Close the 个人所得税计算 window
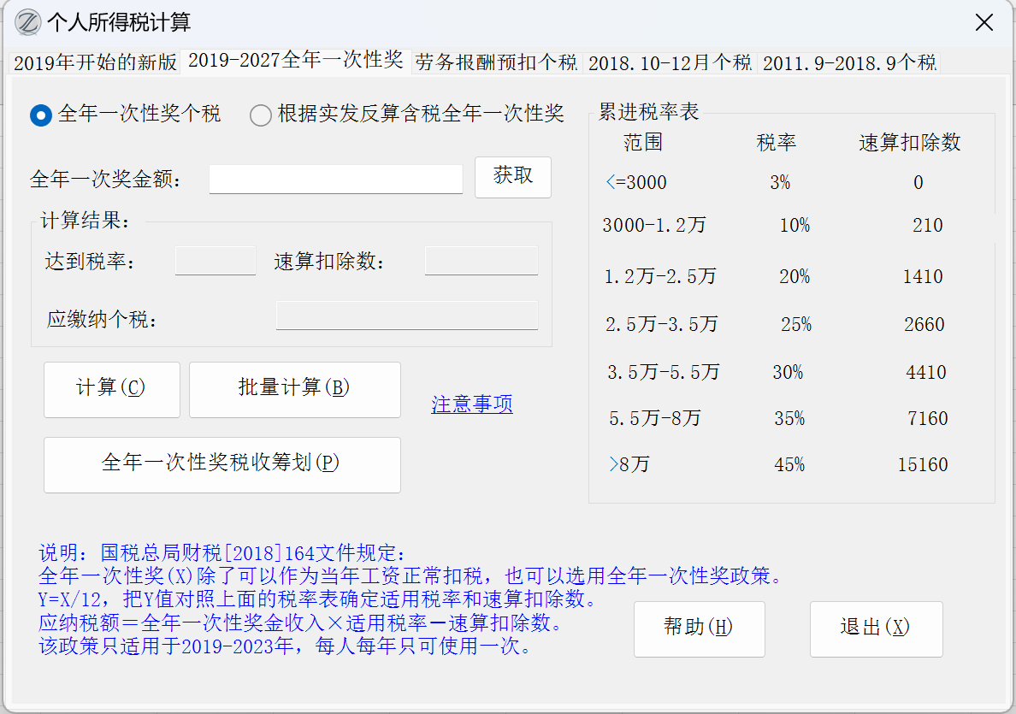 coord(984,23)
